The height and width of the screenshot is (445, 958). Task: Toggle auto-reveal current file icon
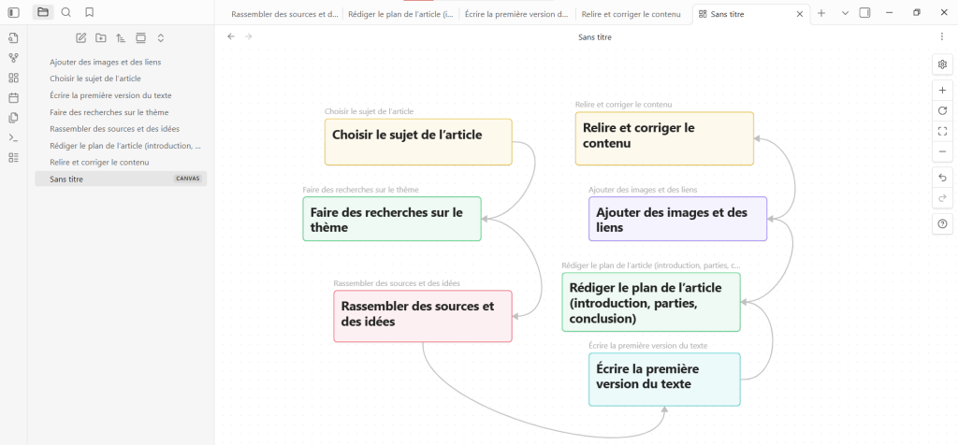click(x=140, y=38)
